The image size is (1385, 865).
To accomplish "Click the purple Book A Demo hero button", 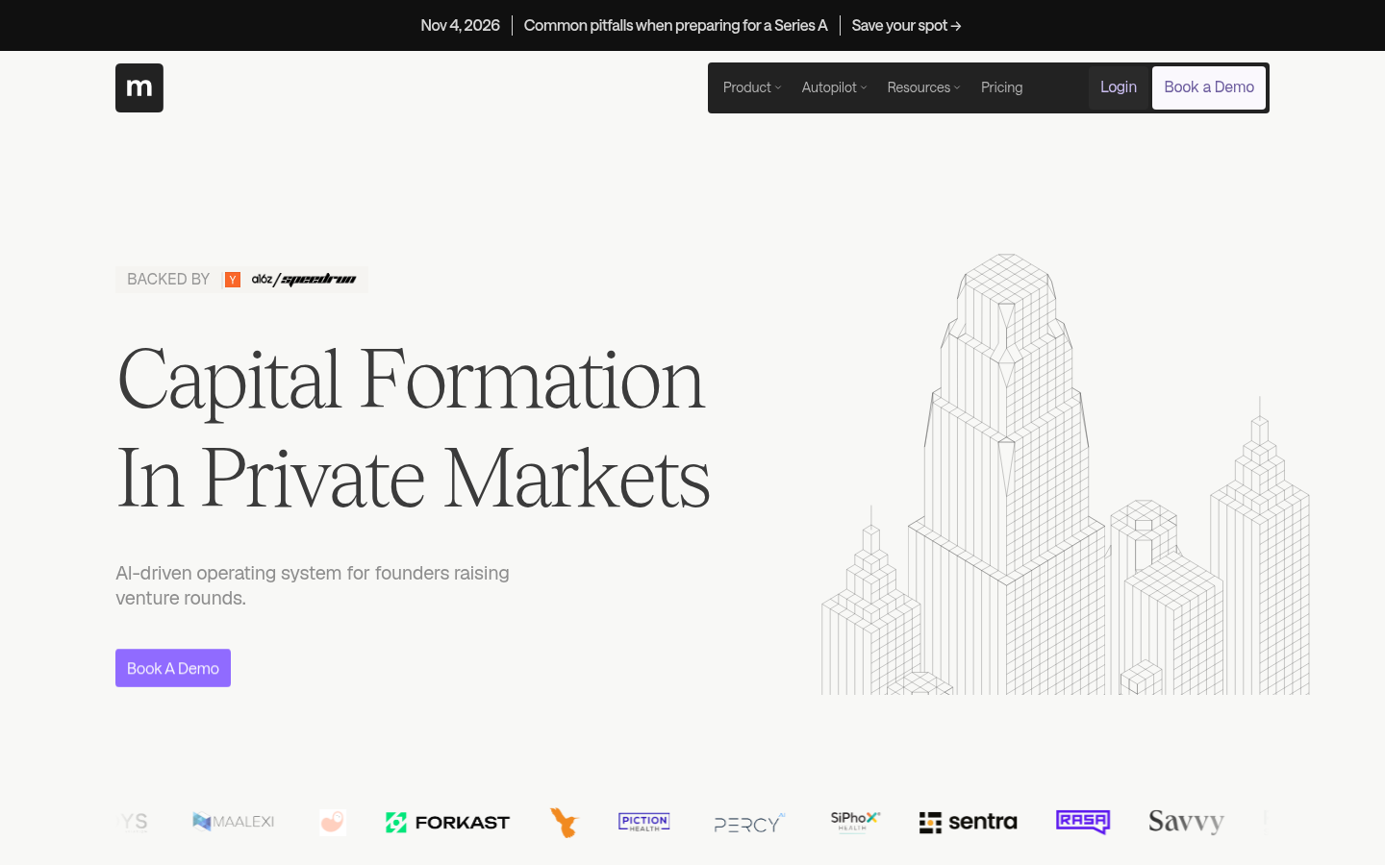I will tap(173, 668).
